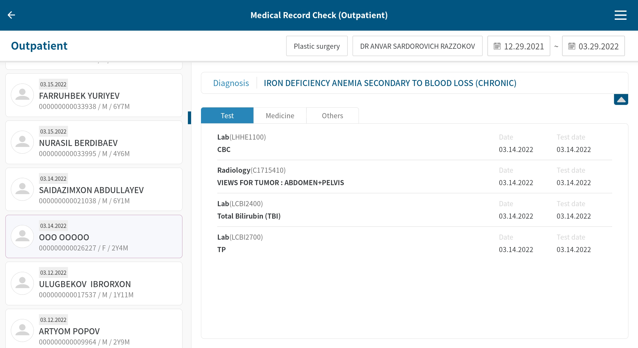Select patient OOO OOOOO card
The image size is (638, 348).
point(94,236)
